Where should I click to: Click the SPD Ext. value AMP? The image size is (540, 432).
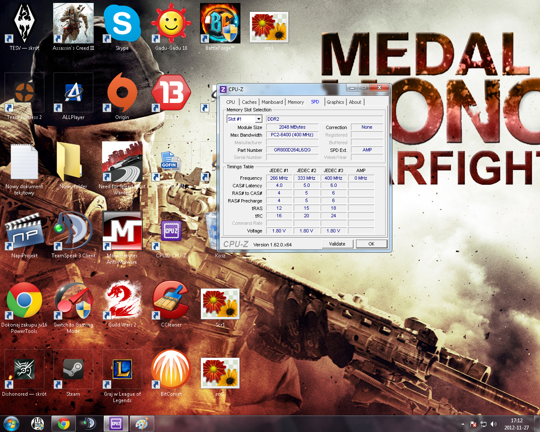(x=367, y=150)
